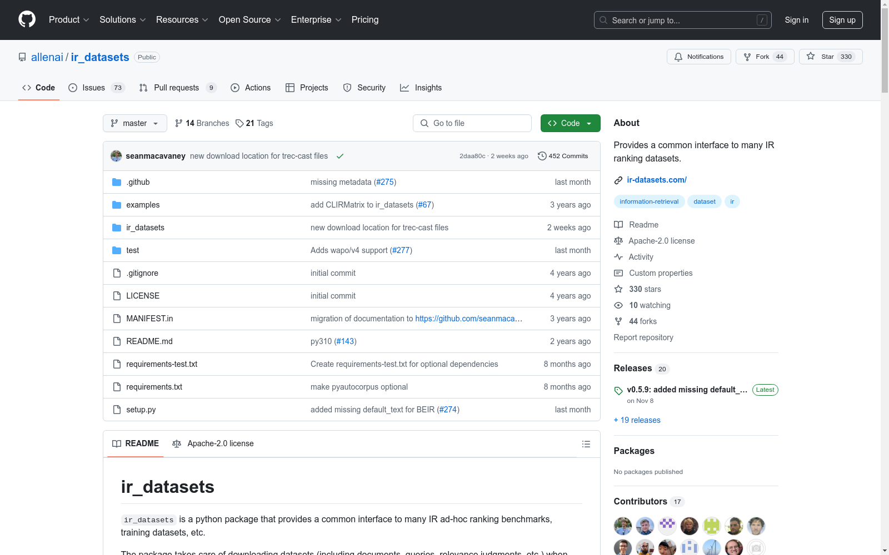Click the examples folder icon

point(117,205)
